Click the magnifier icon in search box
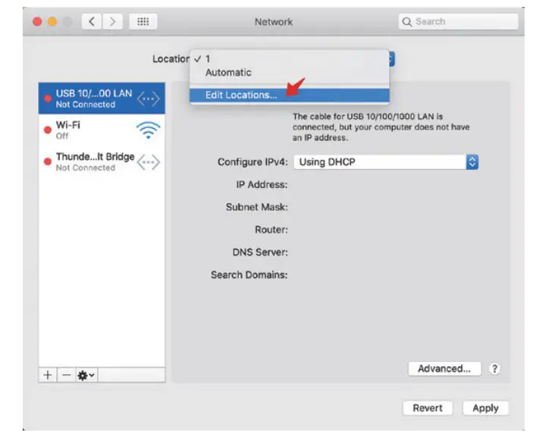This screenshot has width=539, height=445. coord(406,22)
